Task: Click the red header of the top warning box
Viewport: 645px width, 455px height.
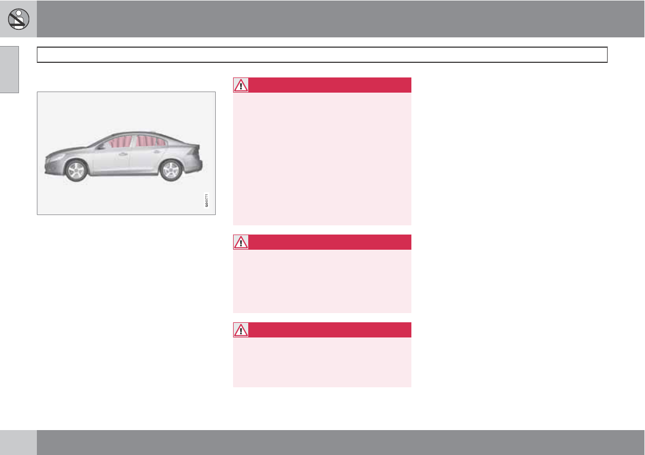Action: 330,86
